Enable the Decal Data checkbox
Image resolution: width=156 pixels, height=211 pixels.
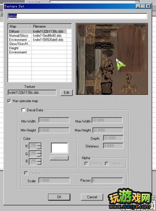point(23,110)
